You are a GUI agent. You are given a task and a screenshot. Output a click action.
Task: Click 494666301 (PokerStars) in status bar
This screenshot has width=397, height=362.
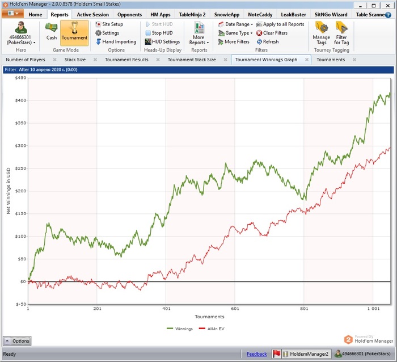[363, 353]
